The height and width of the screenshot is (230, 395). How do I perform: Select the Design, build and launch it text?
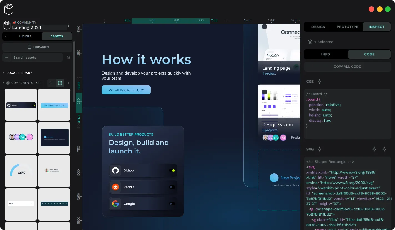pos(139,147)
